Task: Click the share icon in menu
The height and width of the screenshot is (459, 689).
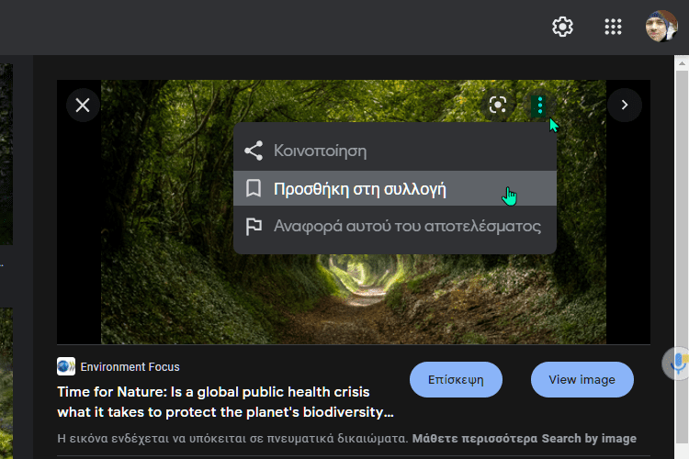Action: point(254,151)
